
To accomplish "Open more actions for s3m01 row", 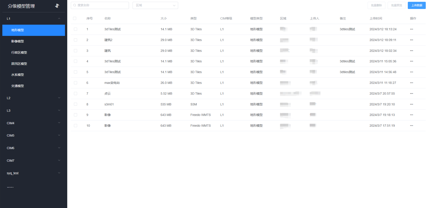I will (411, 104).
